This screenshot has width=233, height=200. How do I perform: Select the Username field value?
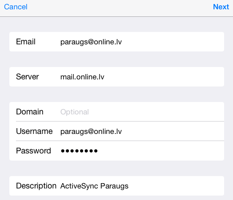click(x=91, y=131)
